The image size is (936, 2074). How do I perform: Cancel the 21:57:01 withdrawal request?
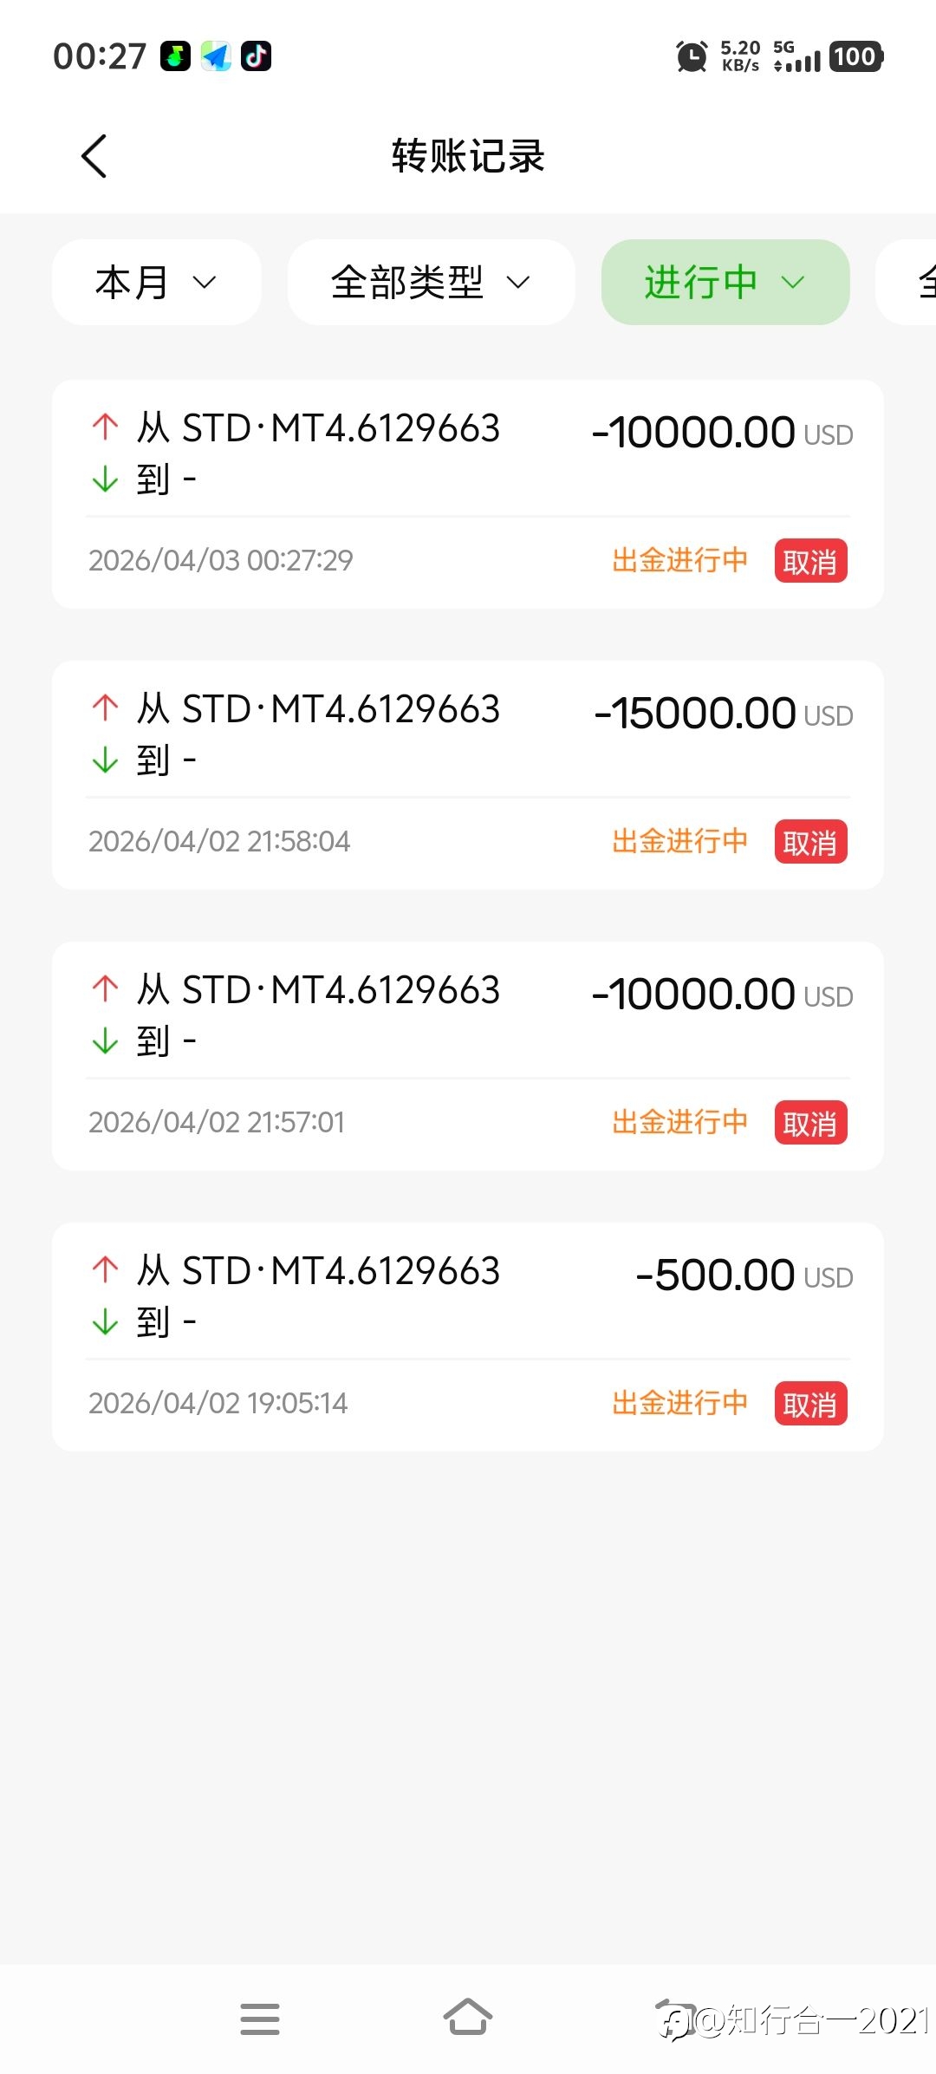point(810,1123)
